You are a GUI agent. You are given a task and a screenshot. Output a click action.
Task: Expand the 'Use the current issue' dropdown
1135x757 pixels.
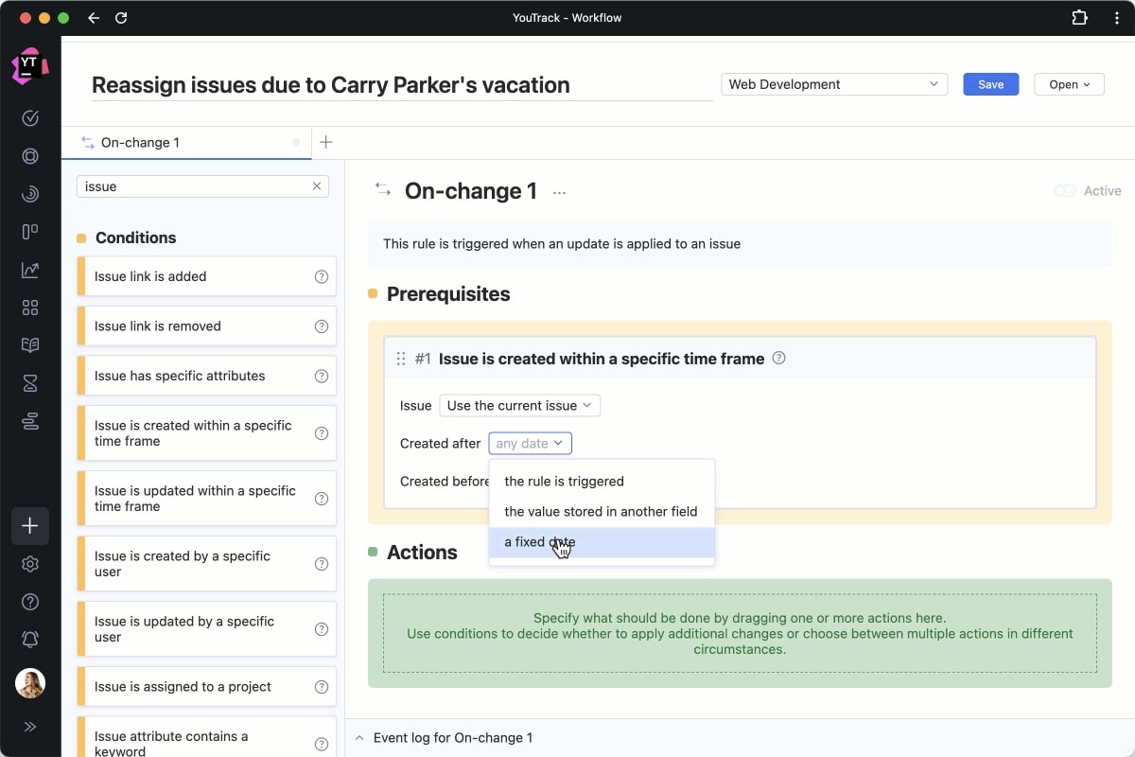(x=519, y=406)
